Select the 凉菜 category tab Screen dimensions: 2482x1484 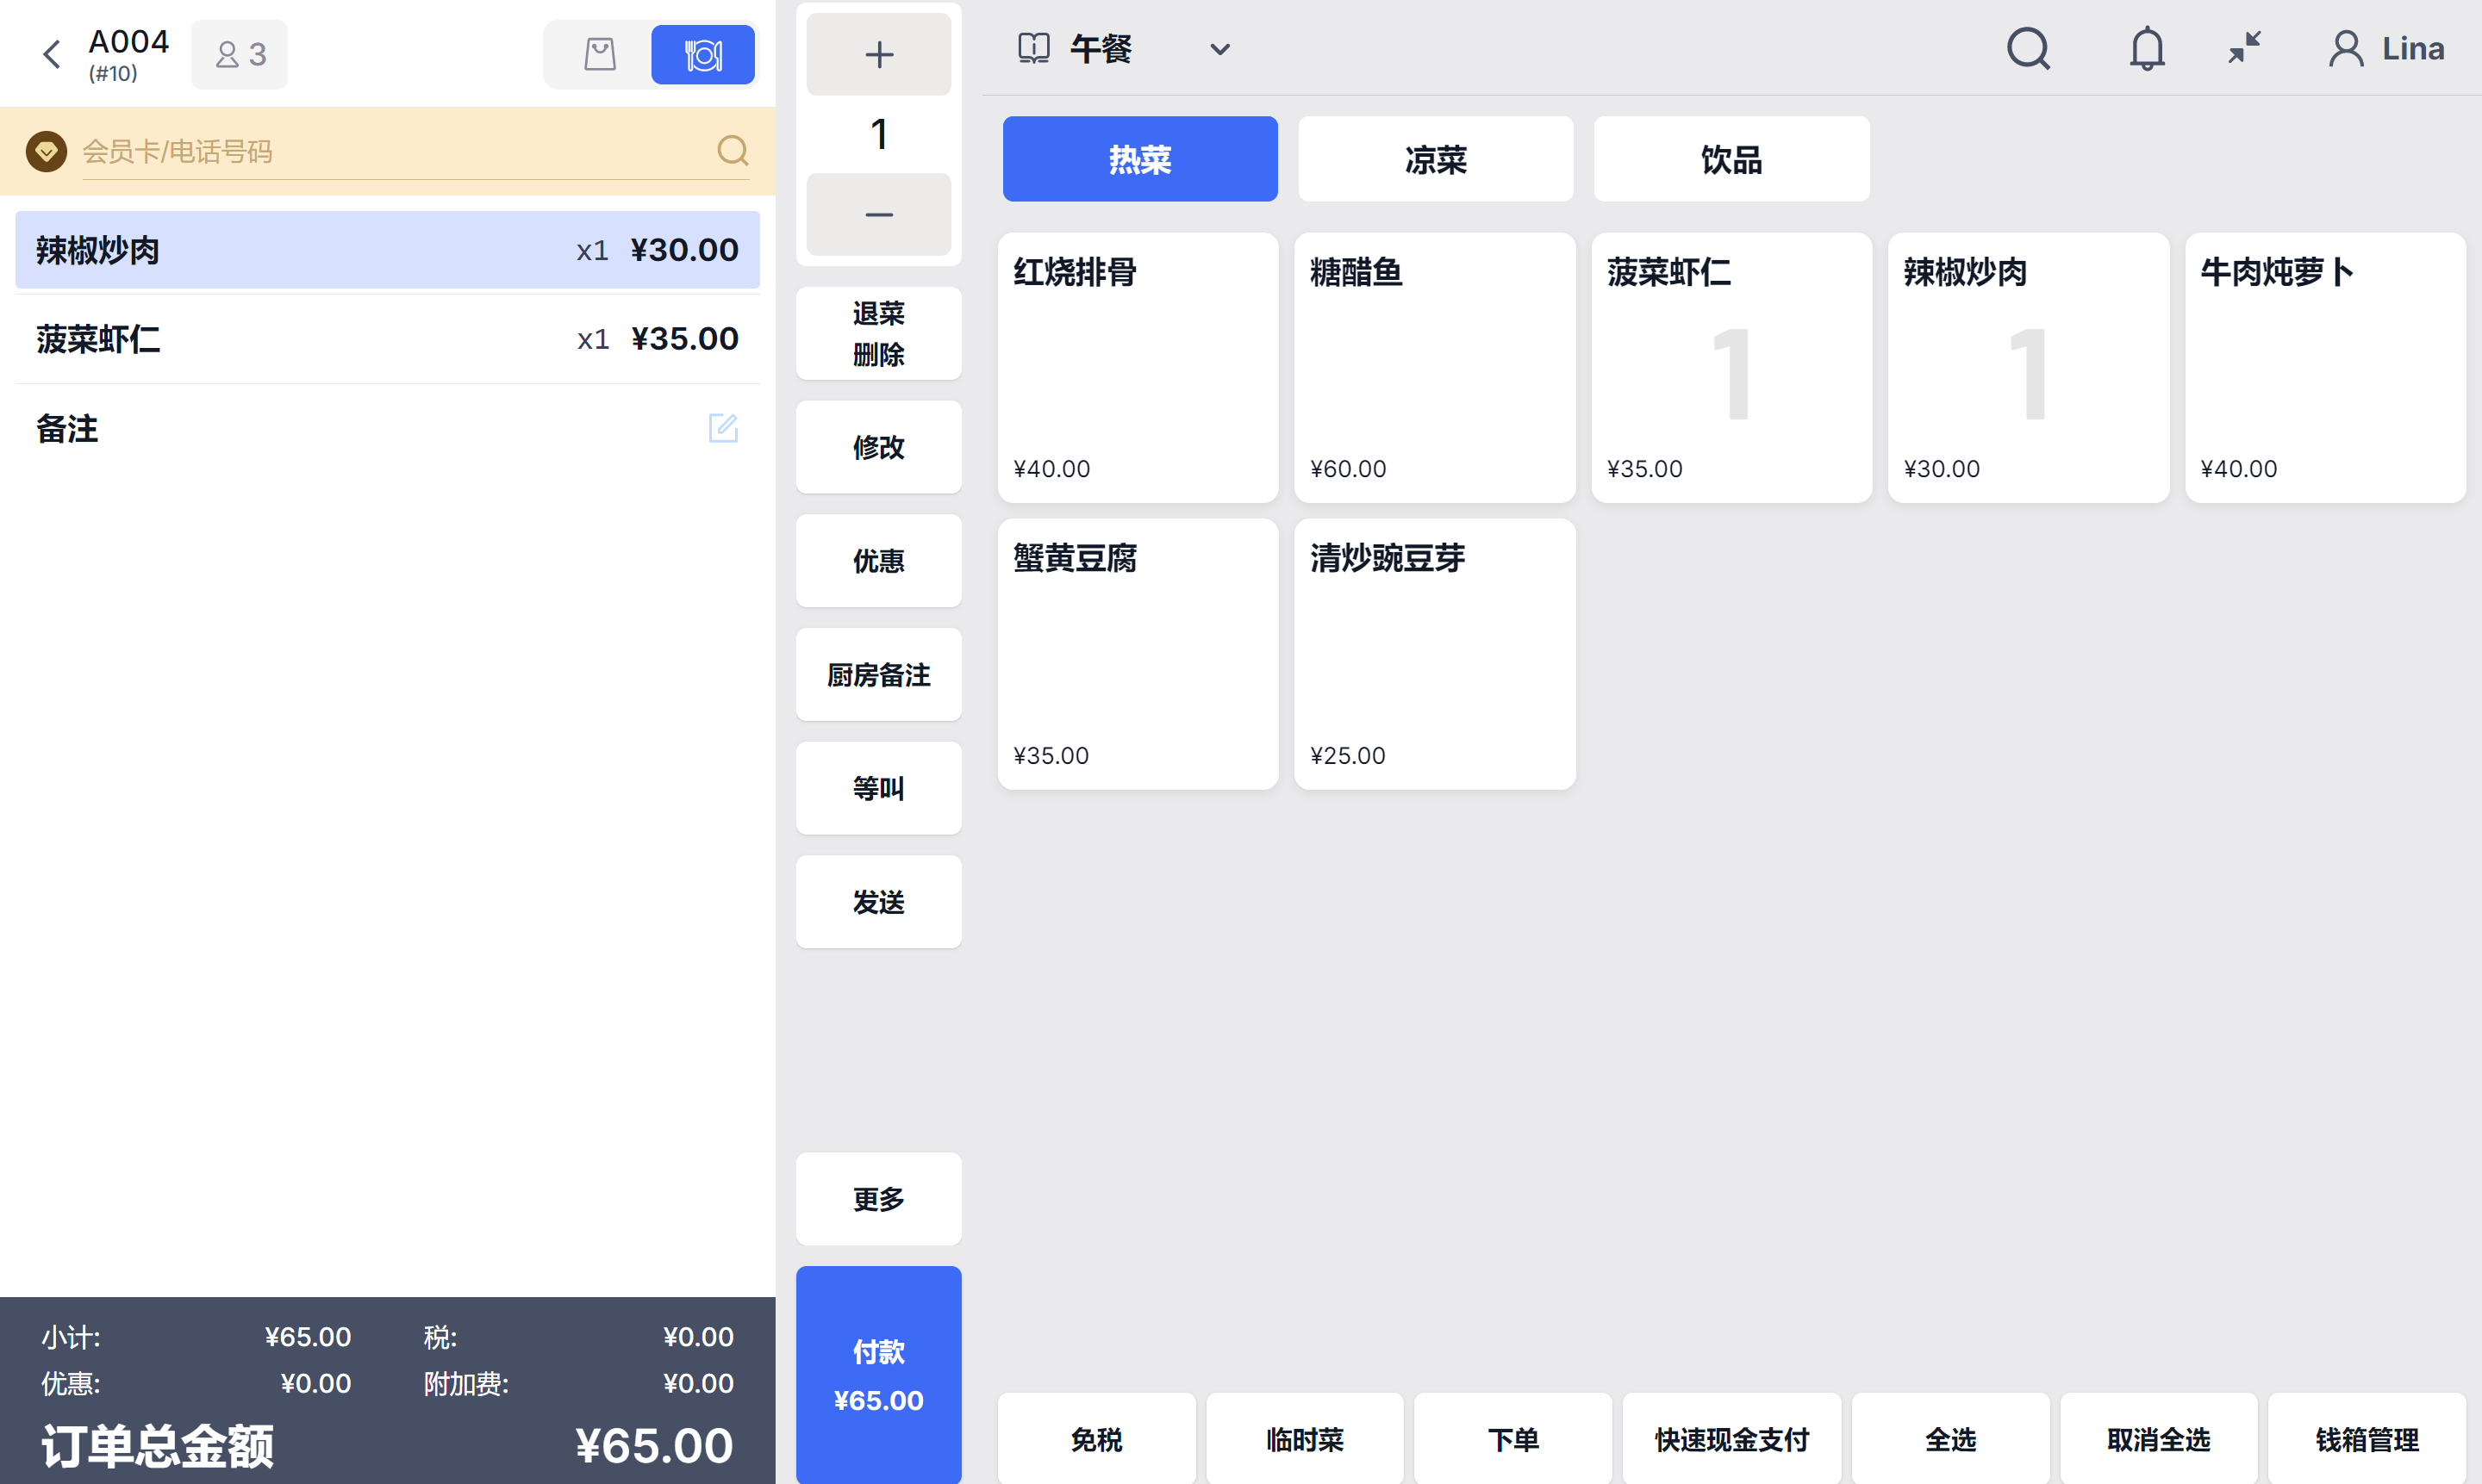[x=1435, y=159]
